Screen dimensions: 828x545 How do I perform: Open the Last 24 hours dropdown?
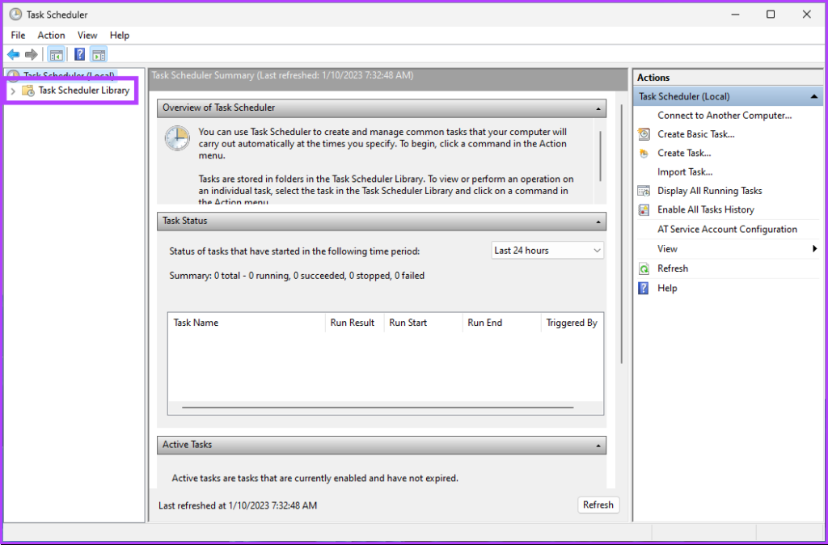pyautogui.click(x=547, y=251)
